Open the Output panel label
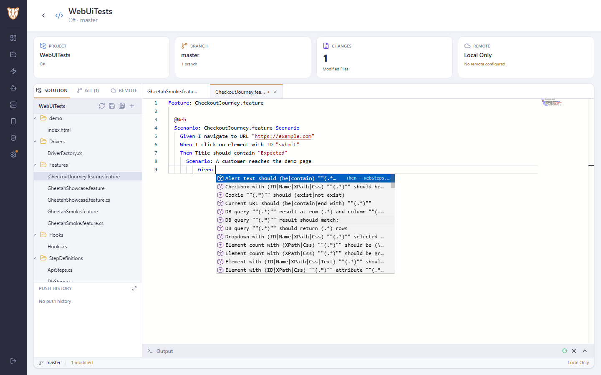This screenshot has height=375, width=601. coord(164,351)
